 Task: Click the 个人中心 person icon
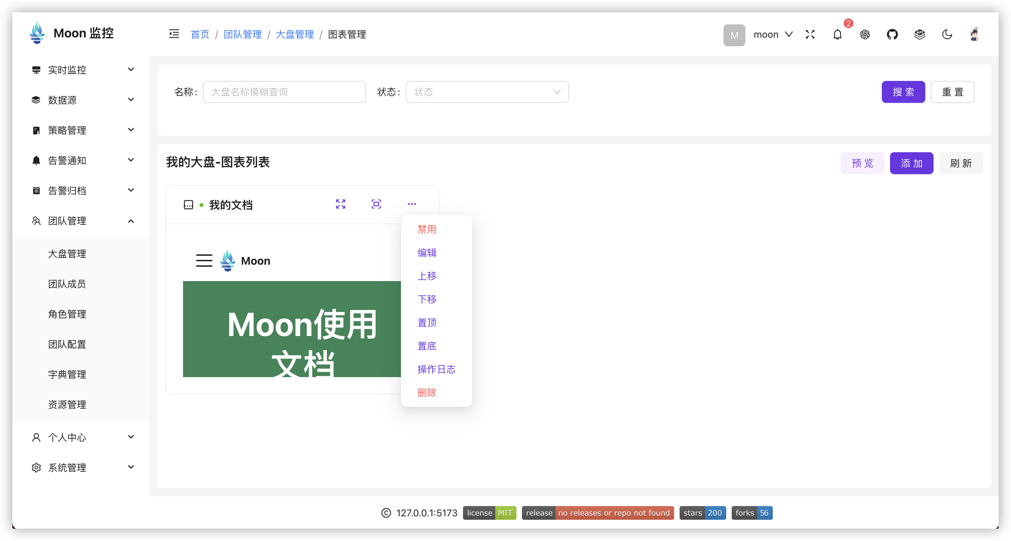[x=36, y=437]
